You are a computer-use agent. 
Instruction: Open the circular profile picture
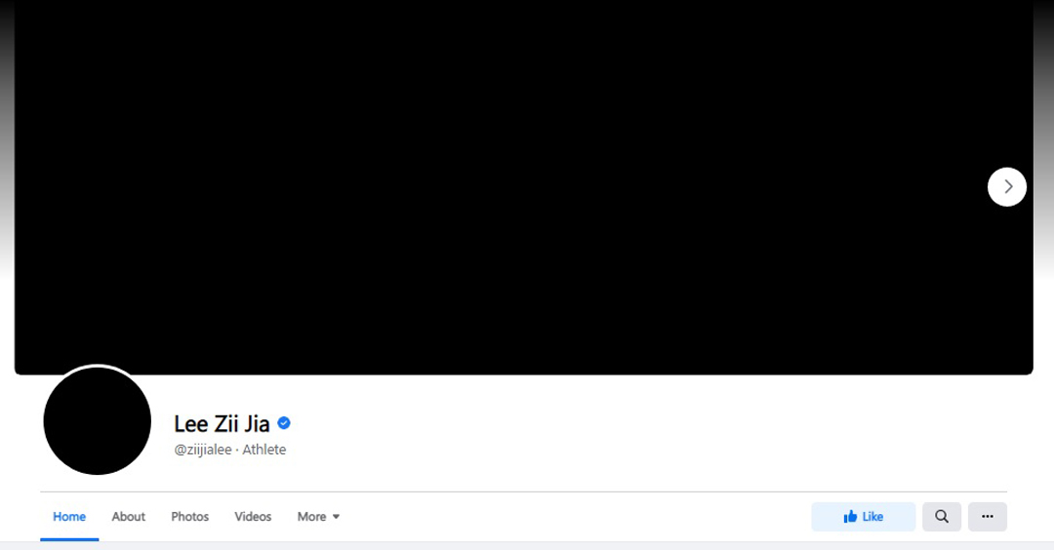coord(98,420)
